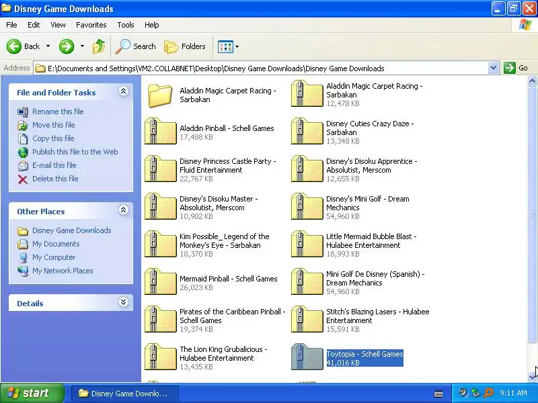This screenshot has width=538, height=403.
Task: Collapse the File and Folder Tasks panel
Action: pos(124,91)
